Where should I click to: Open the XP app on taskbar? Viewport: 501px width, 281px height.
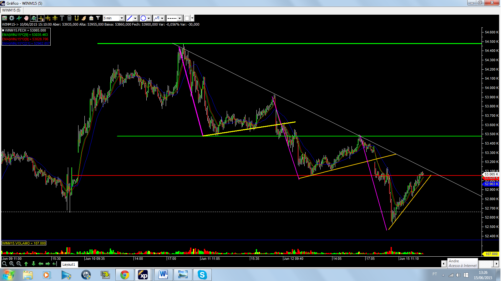(144, 275)
